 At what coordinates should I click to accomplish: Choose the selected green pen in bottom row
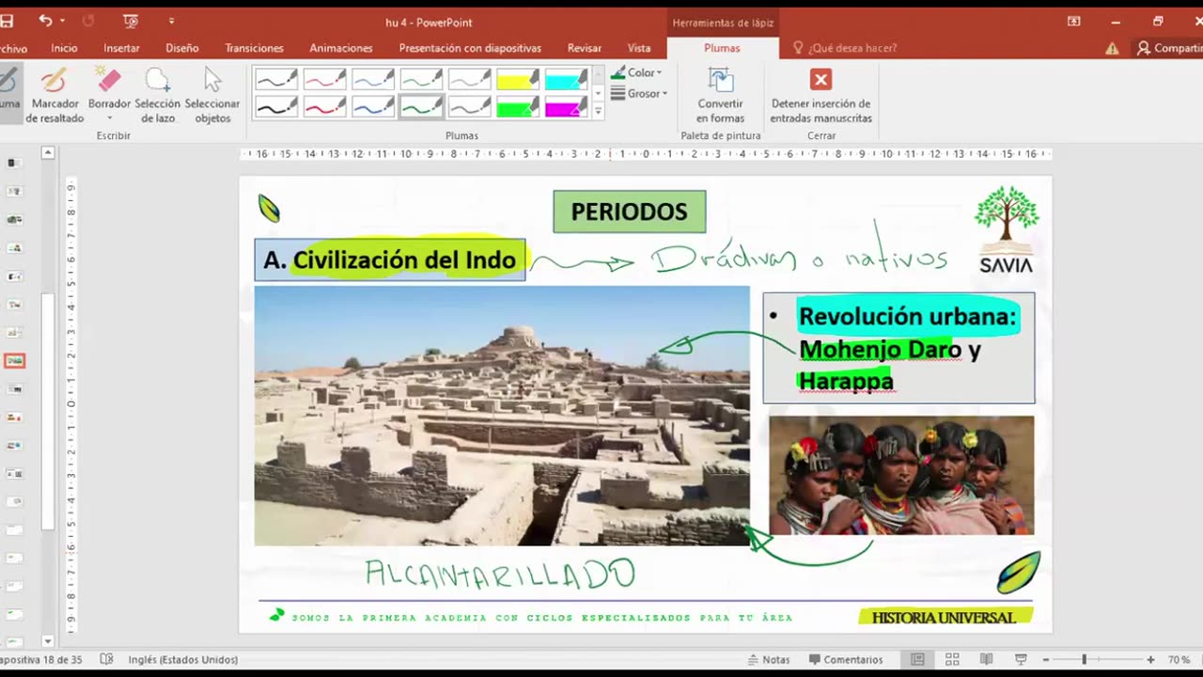click(420, 106)
